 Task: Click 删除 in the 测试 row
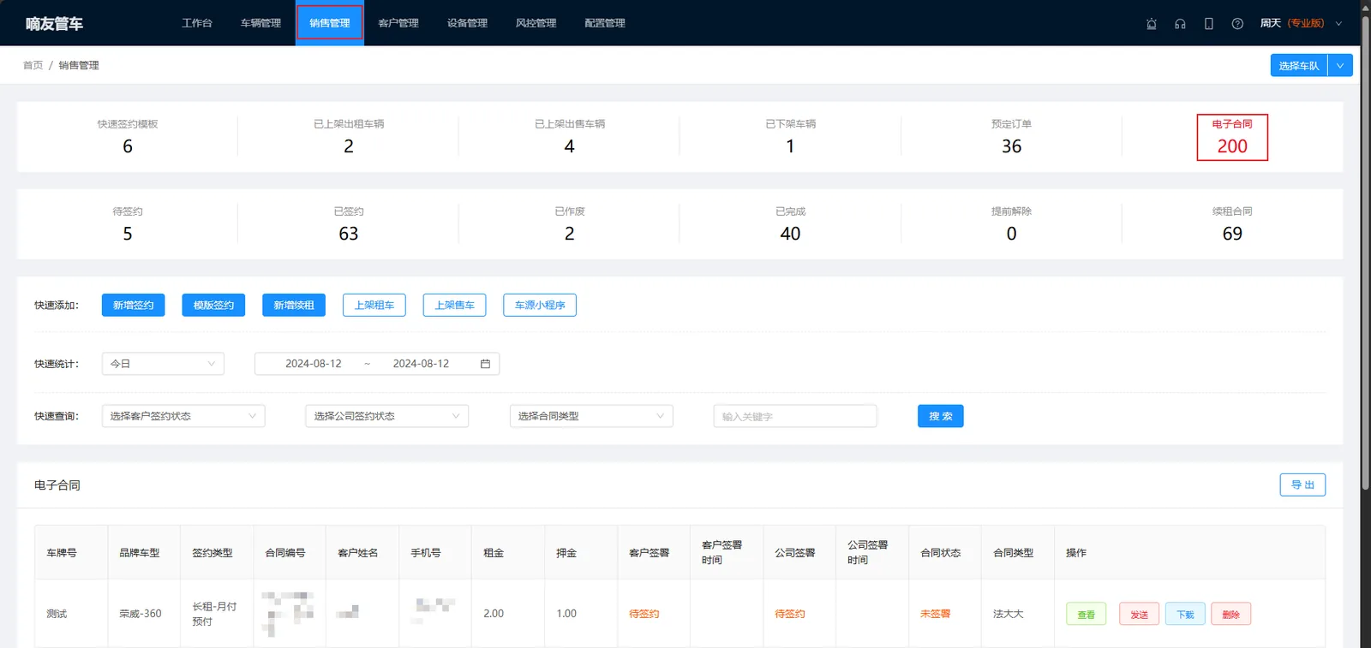(1231, 614)
